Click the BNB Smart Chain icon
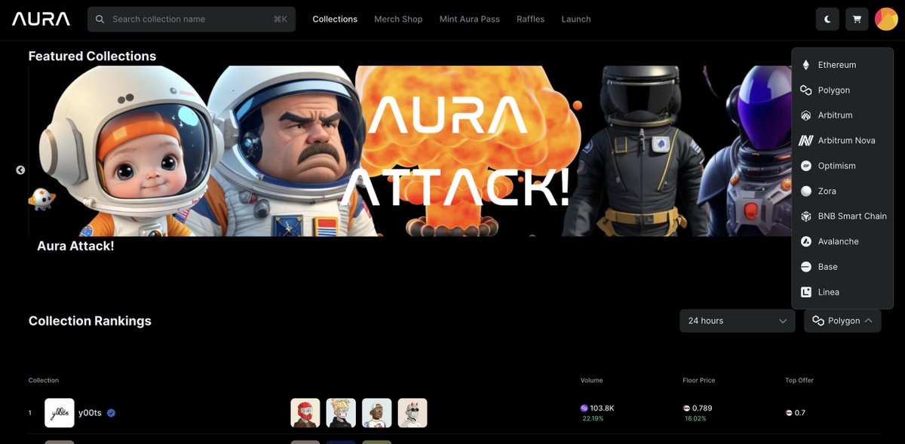The image size is (905, 444). coord(805,216)
